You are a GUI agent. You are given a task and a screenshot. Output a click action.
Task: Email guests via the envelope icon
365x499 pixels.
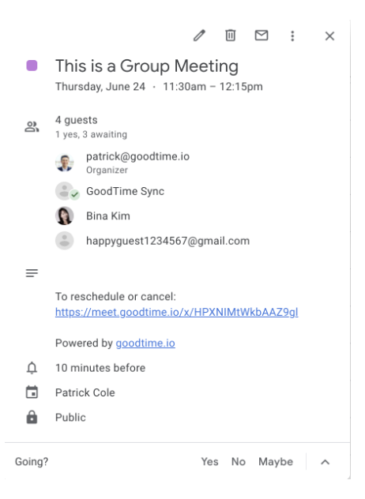coord(262,36)
